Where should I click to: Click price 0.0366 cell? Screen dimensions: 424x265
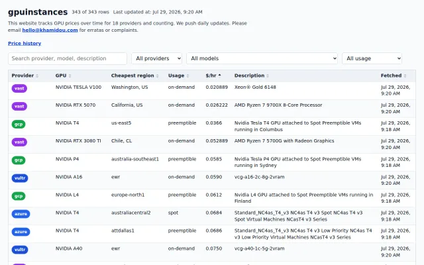213,123
